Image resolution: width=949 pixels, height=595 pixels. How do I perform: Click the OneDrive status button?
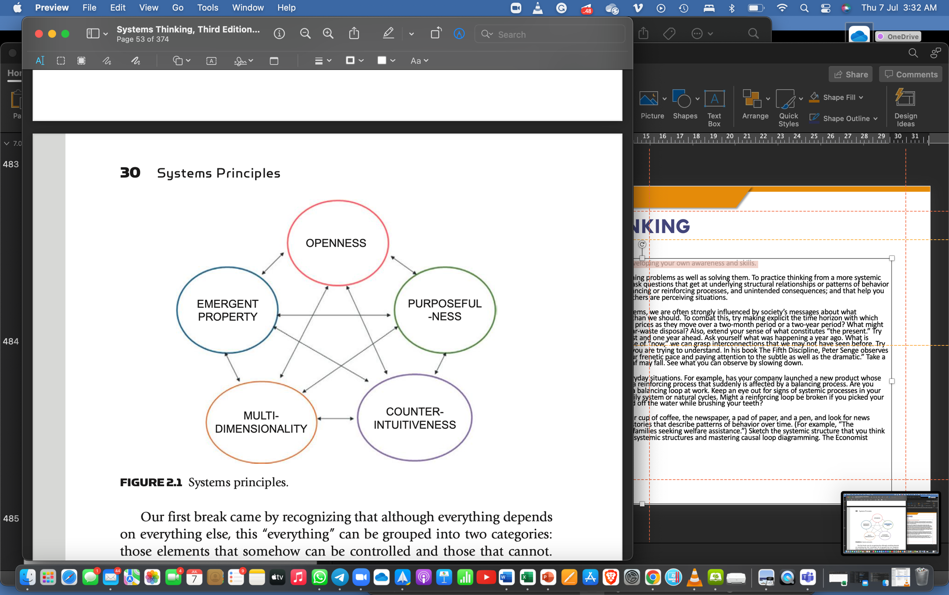898,36
